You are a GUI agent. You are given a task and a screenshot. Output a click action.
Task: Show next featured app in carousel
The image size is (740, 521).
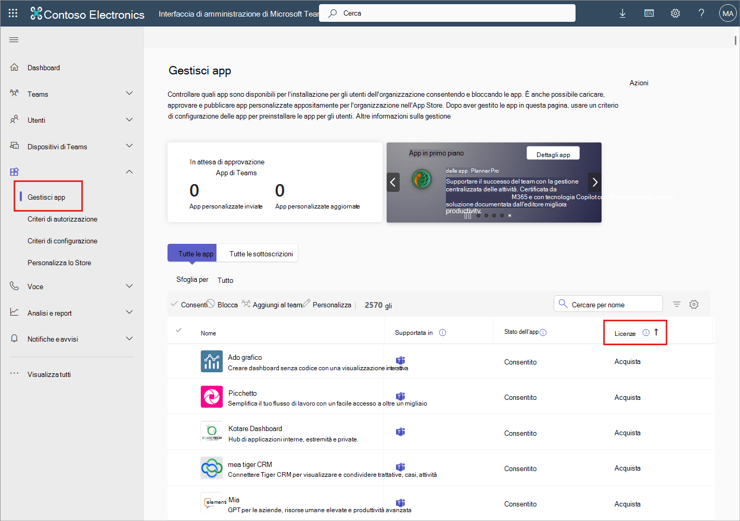pyautogui.click(x=595, y=182)
